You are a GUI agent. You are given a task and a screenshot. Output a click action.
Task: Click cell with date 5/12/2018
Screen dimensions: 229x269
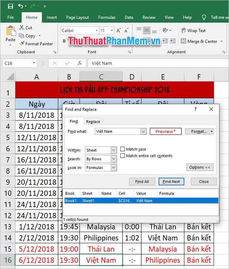[x=37, y=249]
